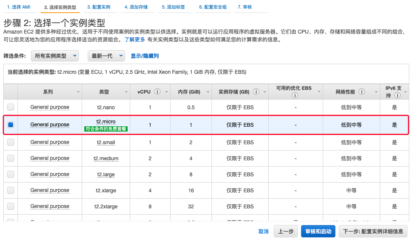
Task: Uncheck the selected t2.micro row checkbox
Action: tap(10, 124)
